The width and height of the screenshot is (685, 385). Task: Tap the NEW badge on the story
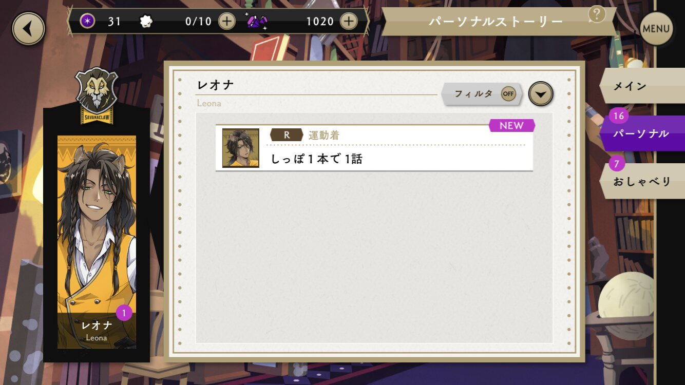[512, 126]
